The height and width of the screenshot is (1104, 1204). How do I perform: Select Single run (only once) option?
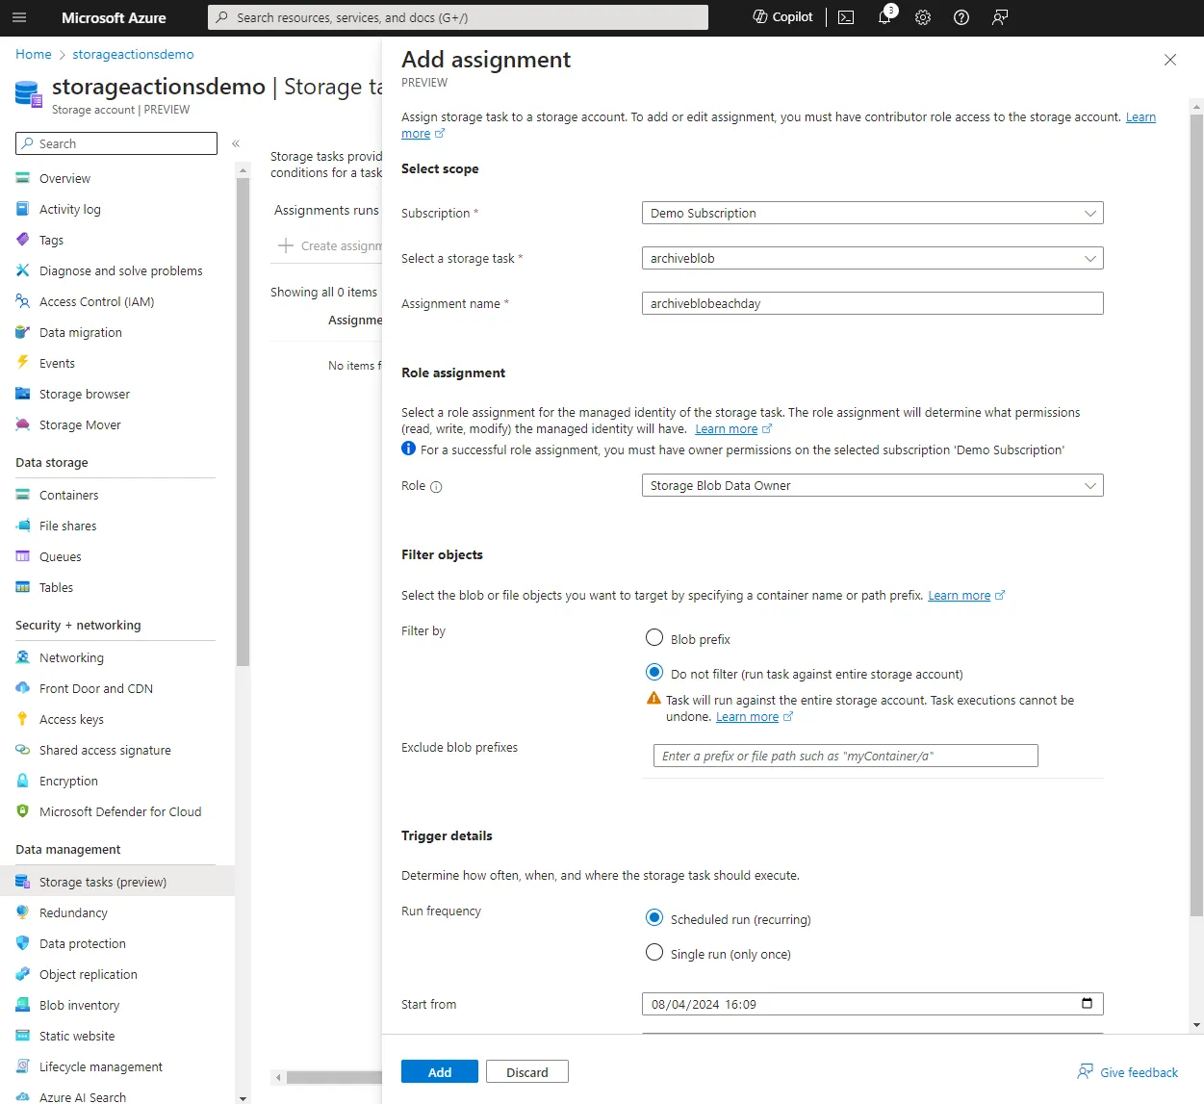654,953
